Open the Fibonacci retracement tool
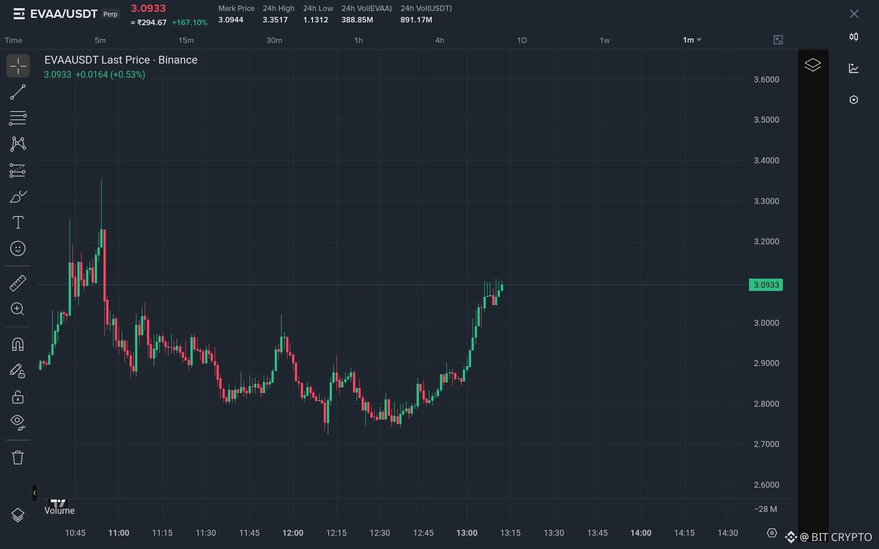 pos(18,118)
